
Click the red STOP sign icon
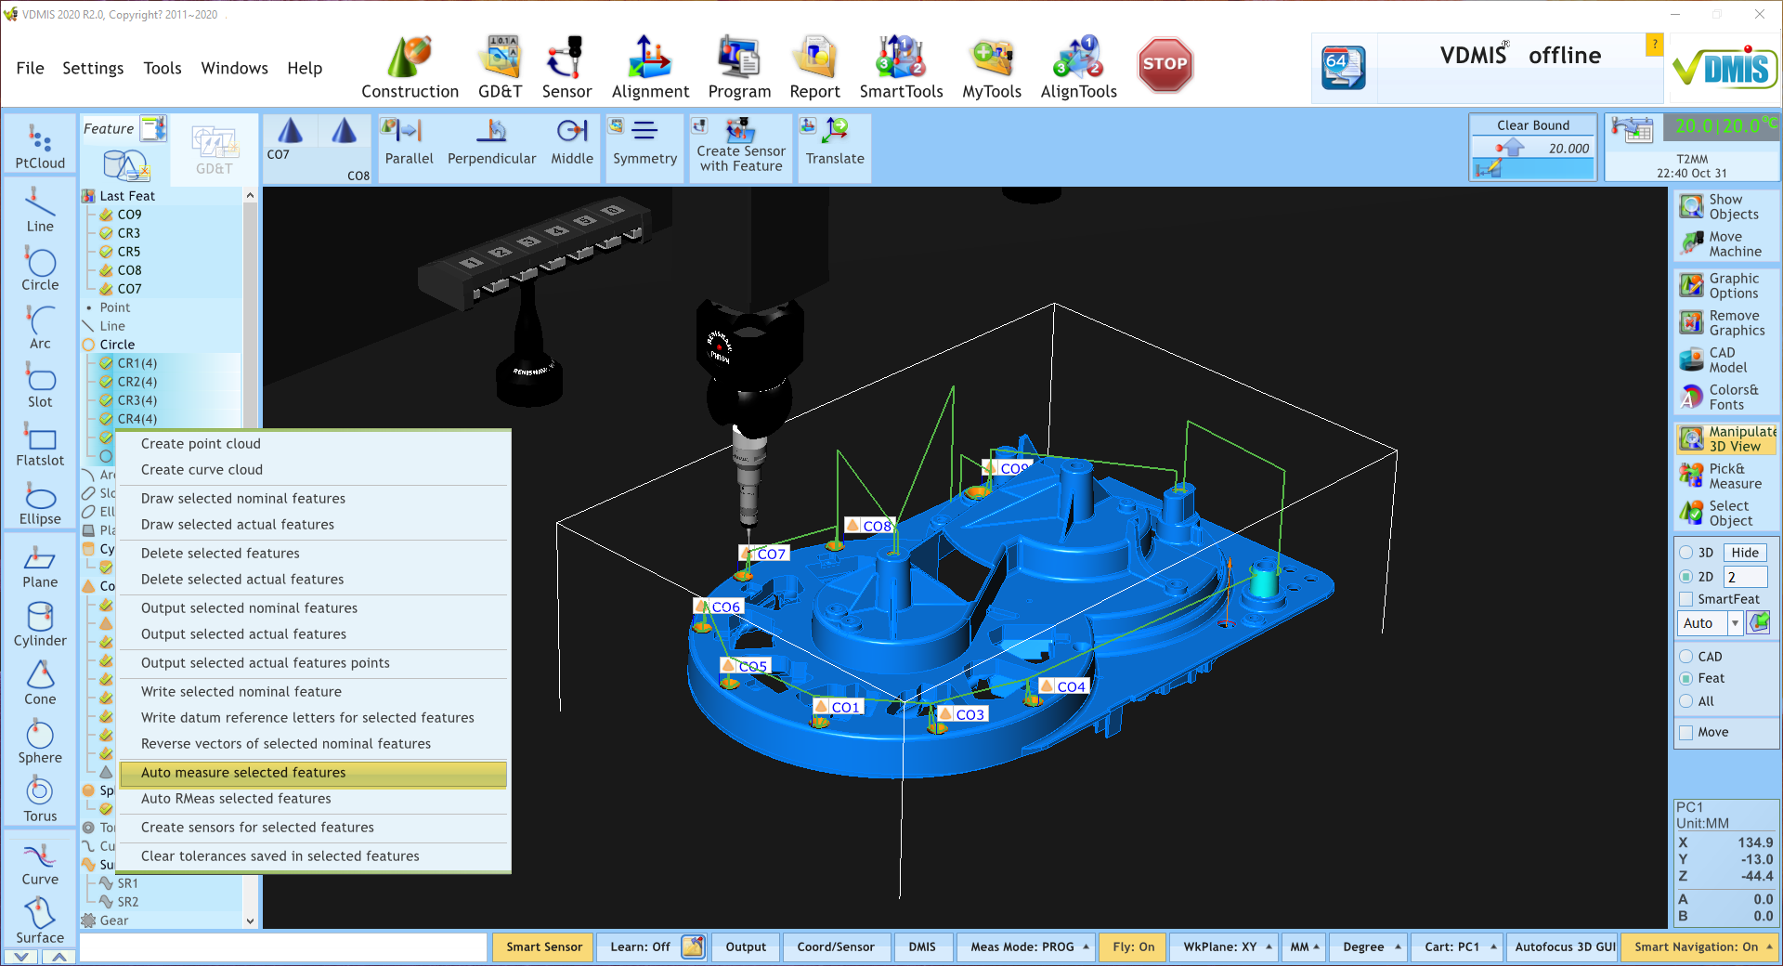1165,64
